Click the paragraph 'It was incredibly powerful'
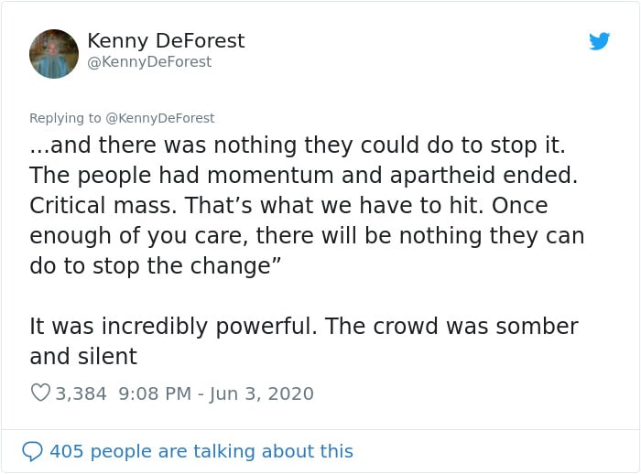This screenshot has height=474, width=641. [x=304, y=341]
